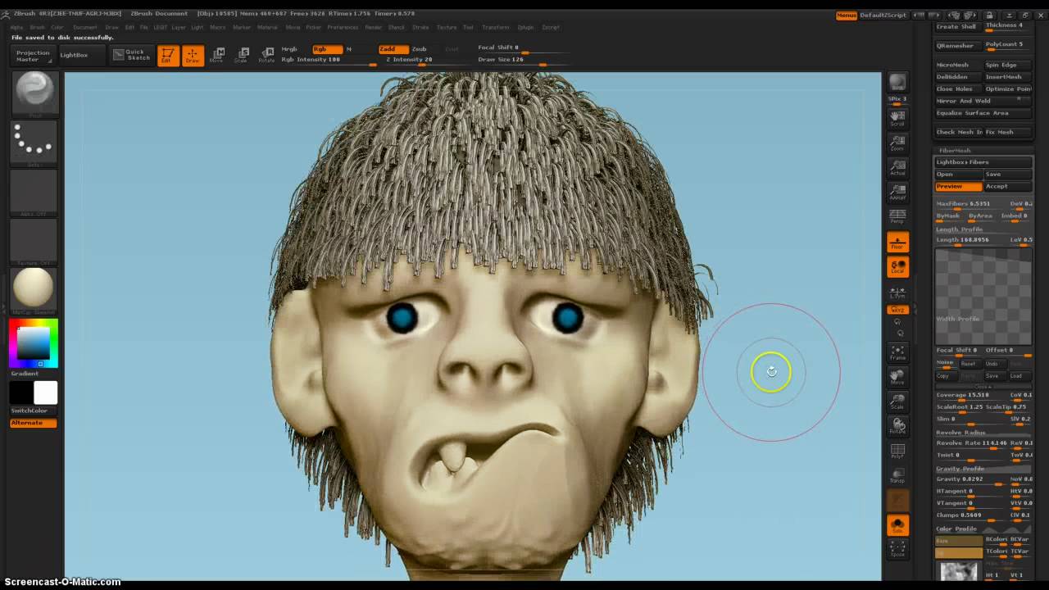Toggle the Floor grid icon
This screenshot has height=590, width=1049.
coord(897,243)
